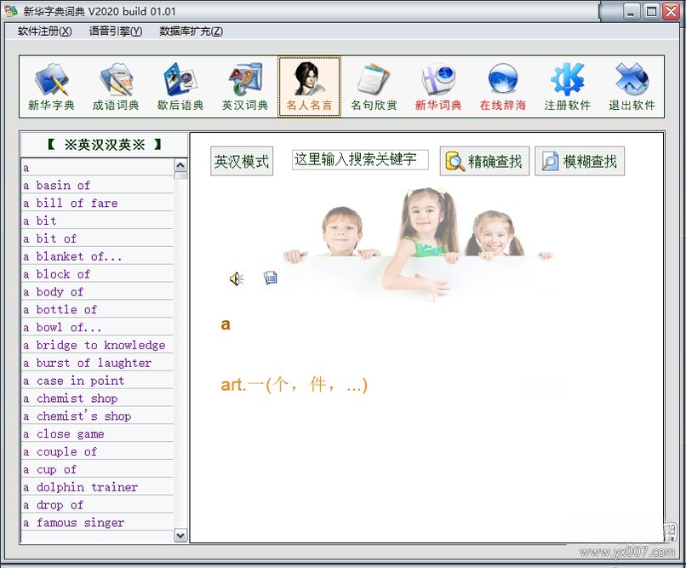Select the "a bit" entry

(98, 221)
